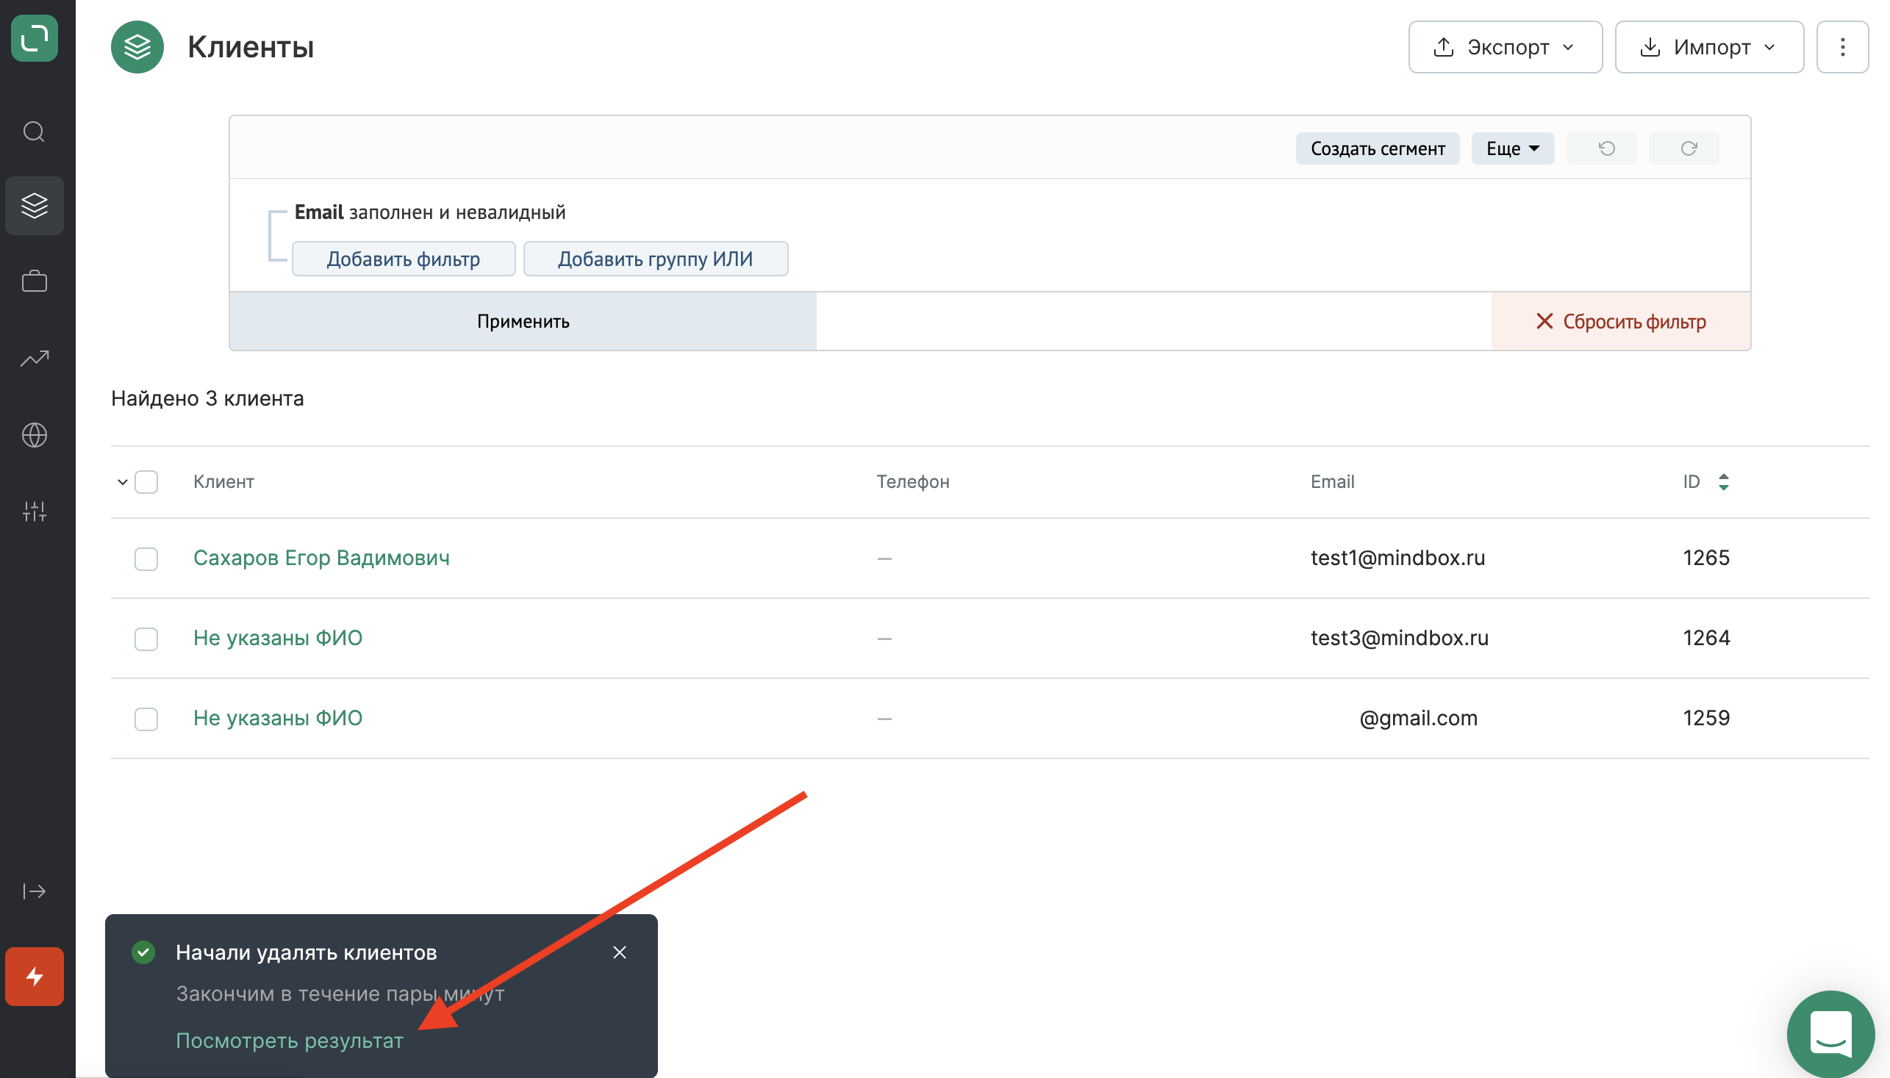Click the Email column header
The width and height of the screenshot is (1890, 1078).
click(x=1332, y=482)
